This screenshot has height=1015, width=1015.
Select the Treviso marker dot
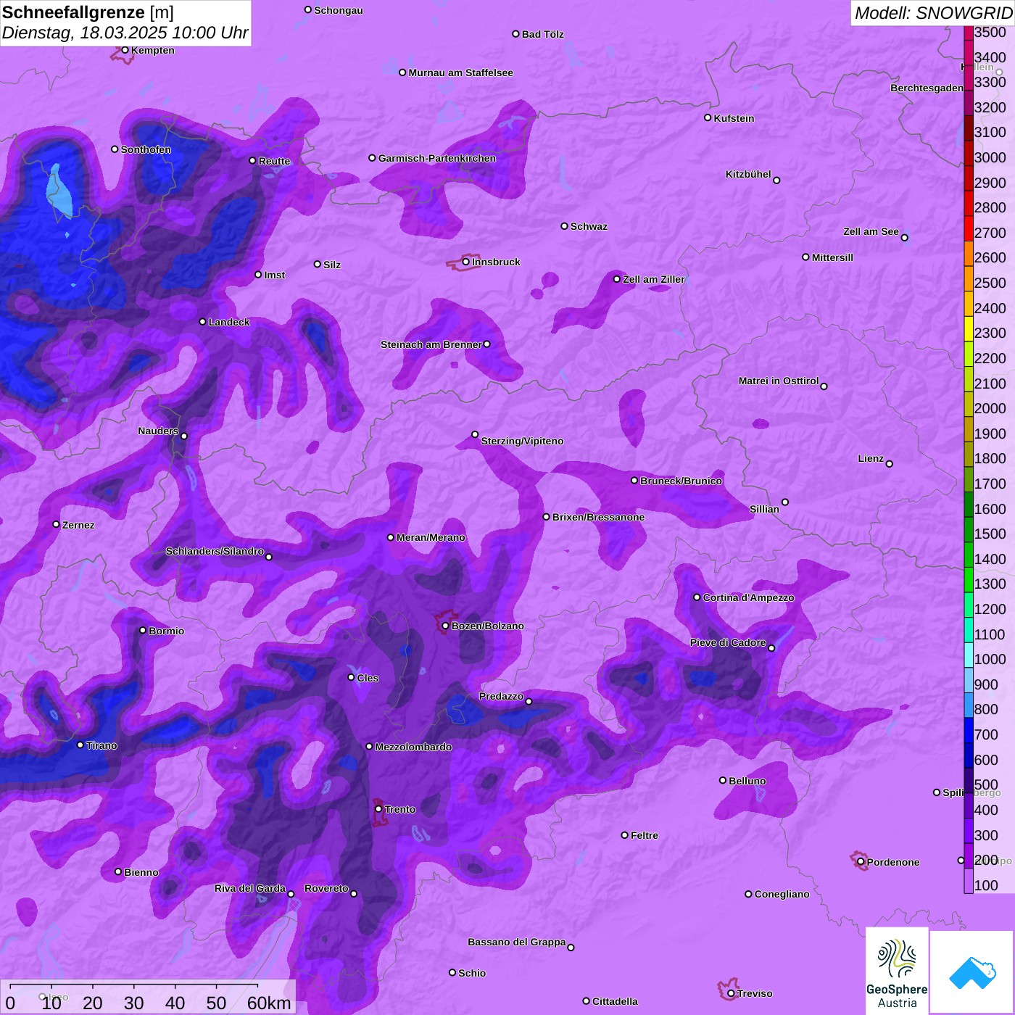(x=731, y=993)
